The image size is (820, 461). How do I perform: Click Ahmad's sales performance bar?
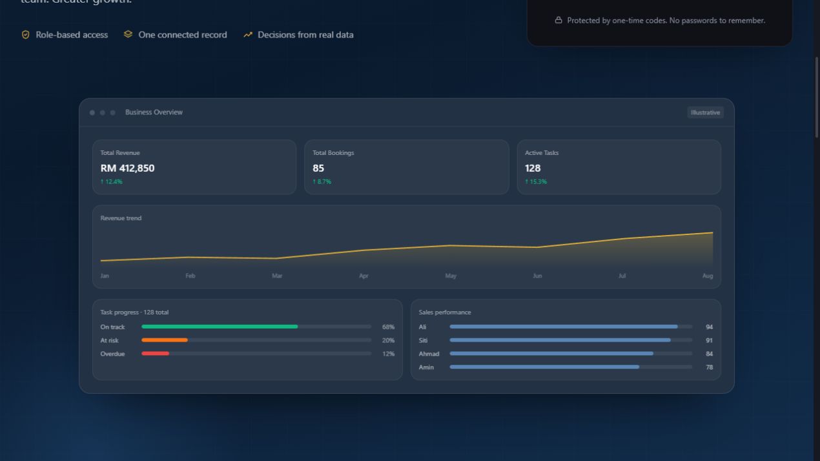pyautogui.click(x=551, y=354)
